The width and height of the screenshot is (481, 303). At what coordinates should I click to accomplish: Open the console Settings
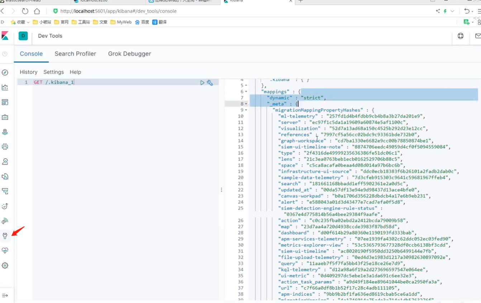pyautogui.click(x=53, y=72)
